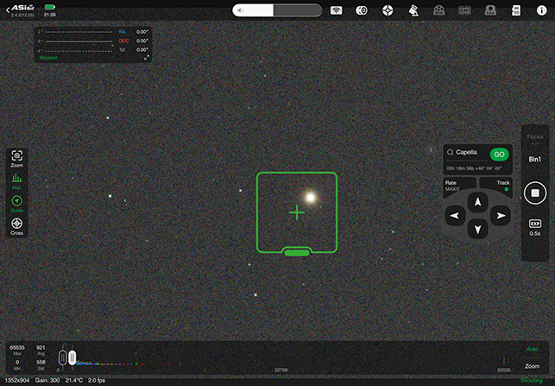This screenshot has height=386, width=555.
Task: Open the telescope mount settings icon
Action: (414, 10)
